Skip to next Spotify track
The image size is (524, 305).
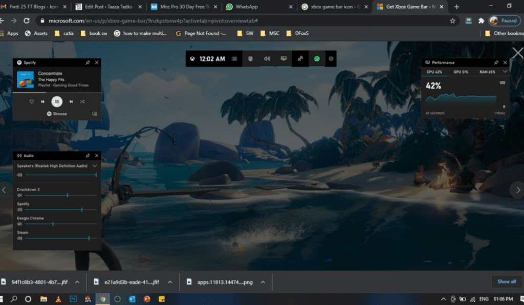71,102
